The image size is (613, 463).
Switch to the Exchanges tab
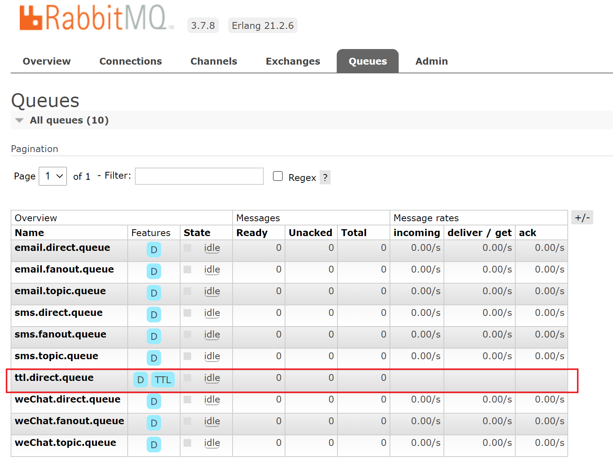293,61
